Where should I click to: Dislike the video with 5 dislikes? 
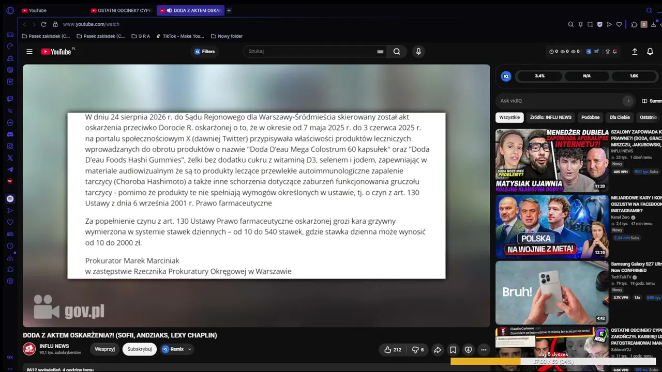[x=418, y=350]
